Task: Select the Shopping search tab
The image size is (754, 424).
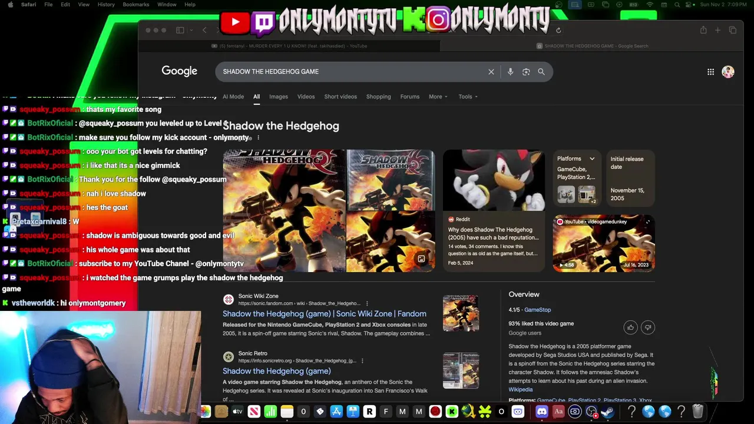Action: coord(378,97)
